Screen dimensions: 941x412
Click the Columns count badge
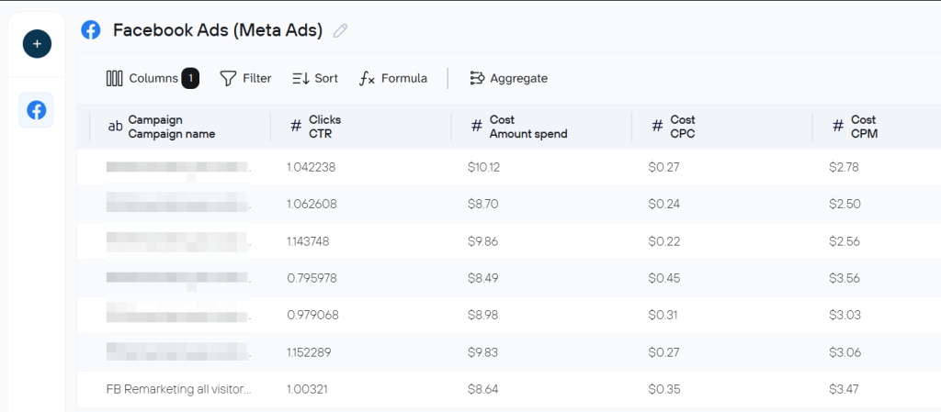click(190, 78)
